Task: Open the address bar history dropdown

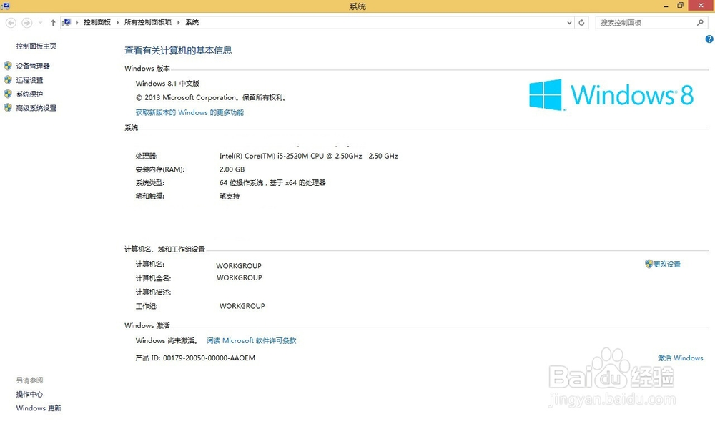Action: pyautogui.click(x=569, y=22)
